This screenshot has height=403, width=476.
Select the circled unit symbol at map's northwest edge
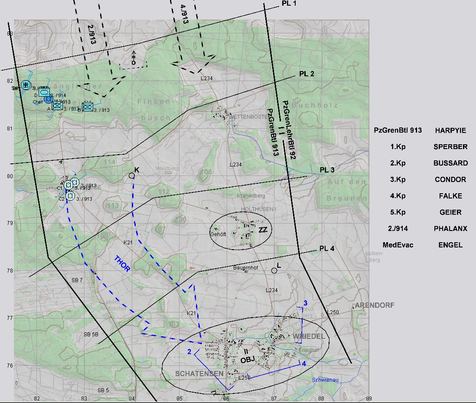coord(26,84)
